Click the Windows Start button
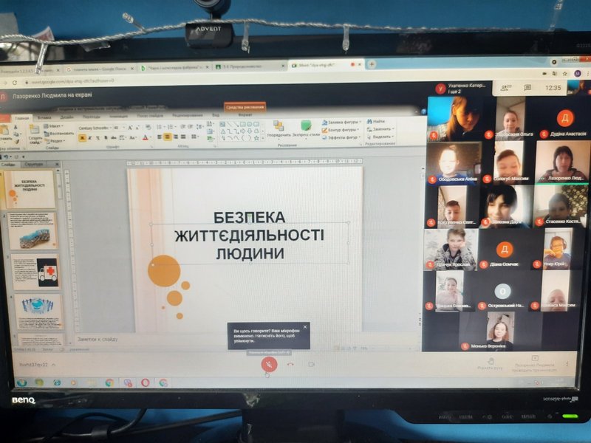Screen dimensions: 591x443 click(22, 382)
